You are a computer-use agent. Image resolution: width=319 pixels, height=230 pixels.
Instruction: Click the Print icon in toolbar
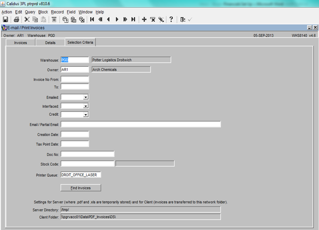16,19
